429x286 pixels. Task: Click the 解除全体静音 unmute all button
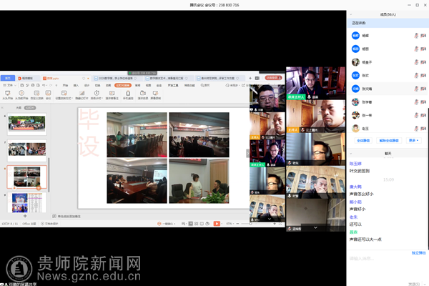click(x=389, y=141)
